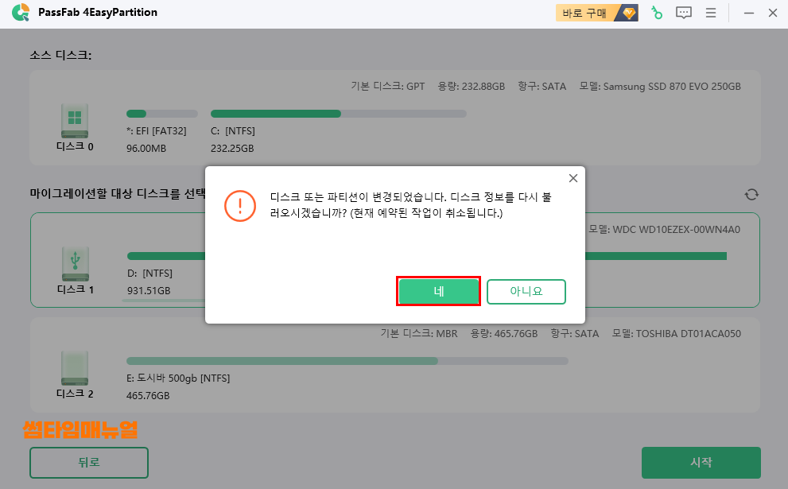This screenshot has height=489, width=788.
Task: Click the 'D: [NTFS]' partition label
Action: 149,274
